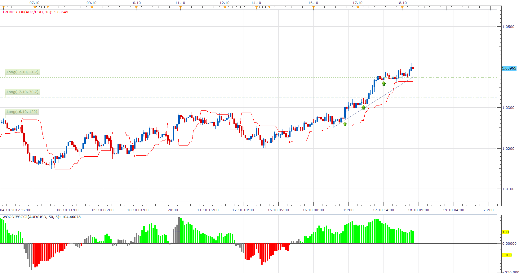Select the orange marker under 16.10 date
Viewport: 519px width, 273px height.
click(x=313, y=8)
